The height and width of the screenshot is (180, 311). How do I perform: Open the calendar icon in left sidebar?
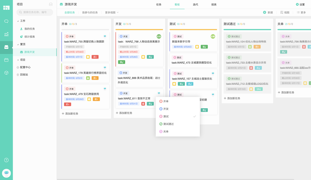[x=6, y=60]
